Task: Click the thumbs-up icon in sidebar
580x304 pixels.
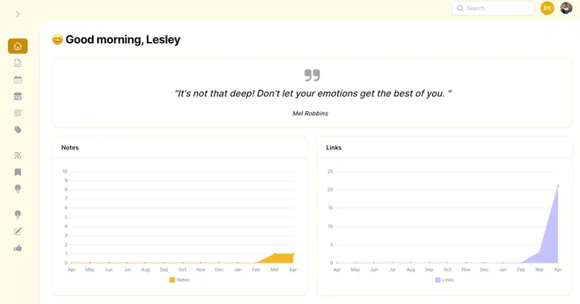Action: (17, 248)
